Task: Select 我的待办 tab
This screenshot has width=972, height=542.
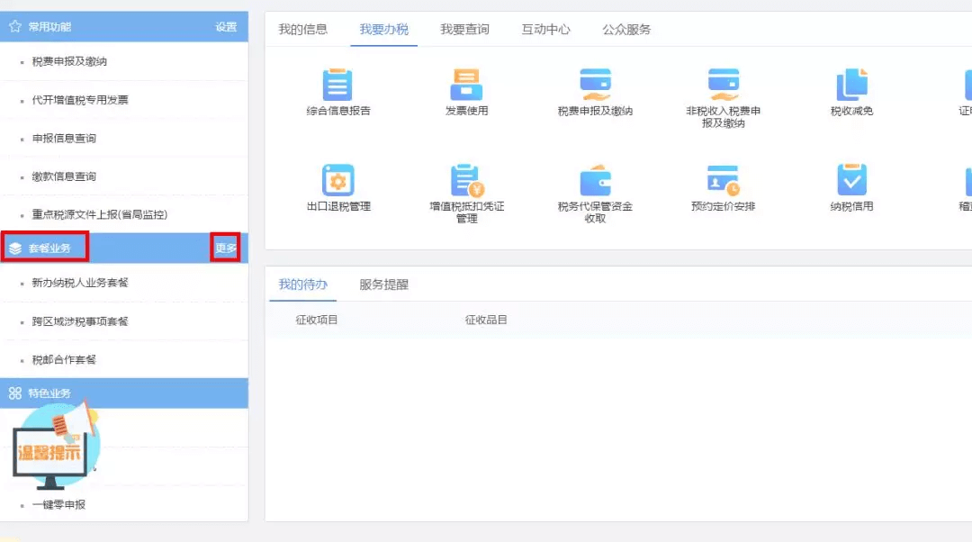Action: coord(302,285)
